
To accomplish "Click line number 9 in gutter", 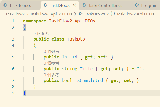I will (x=13, y=93).
